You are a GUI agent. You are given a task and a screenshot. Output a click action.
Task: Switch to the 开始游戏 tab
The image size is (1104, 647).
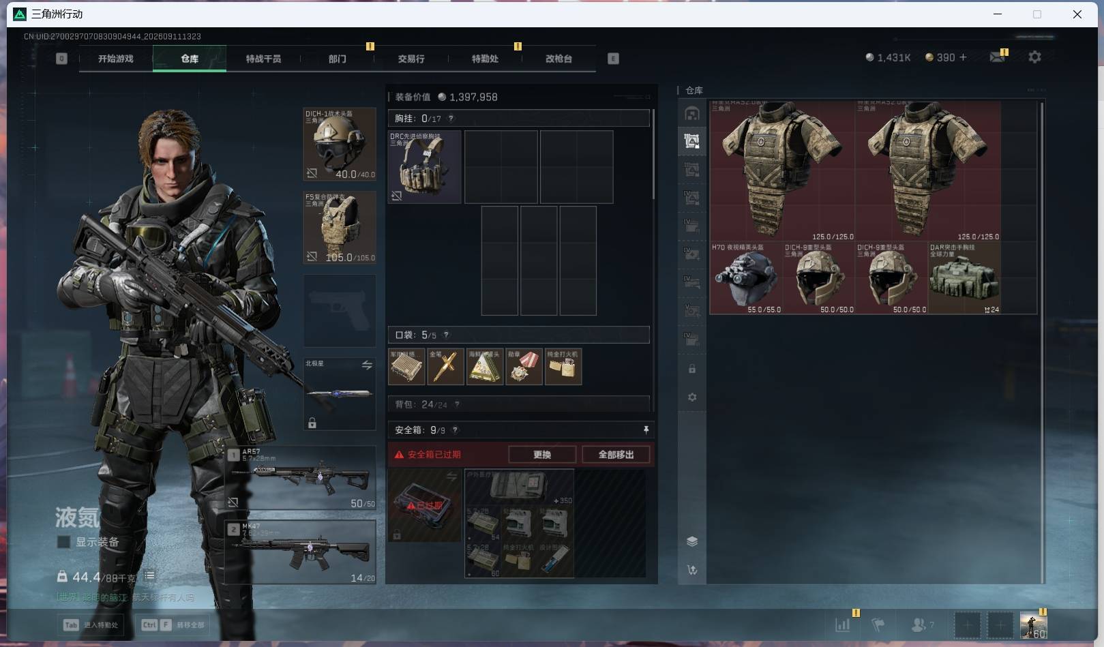click(x=116, y=59)
